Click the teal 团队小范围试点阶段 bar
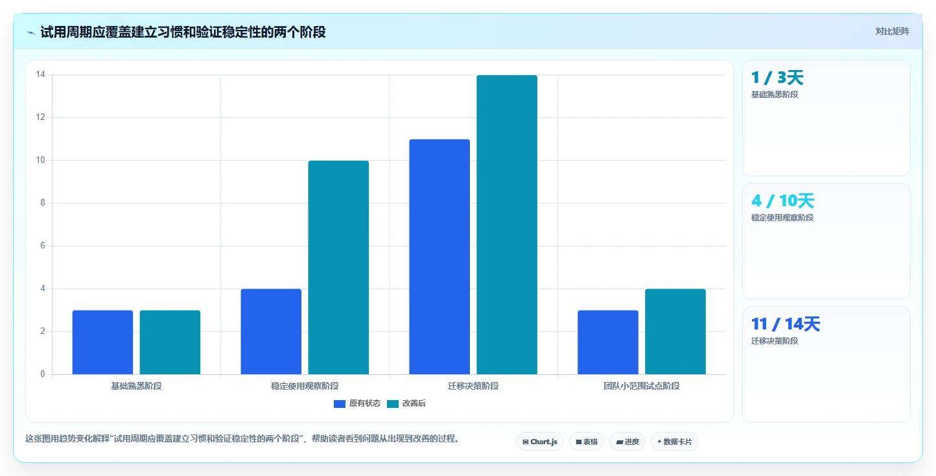936x476 pixels. tap(675, 331)
